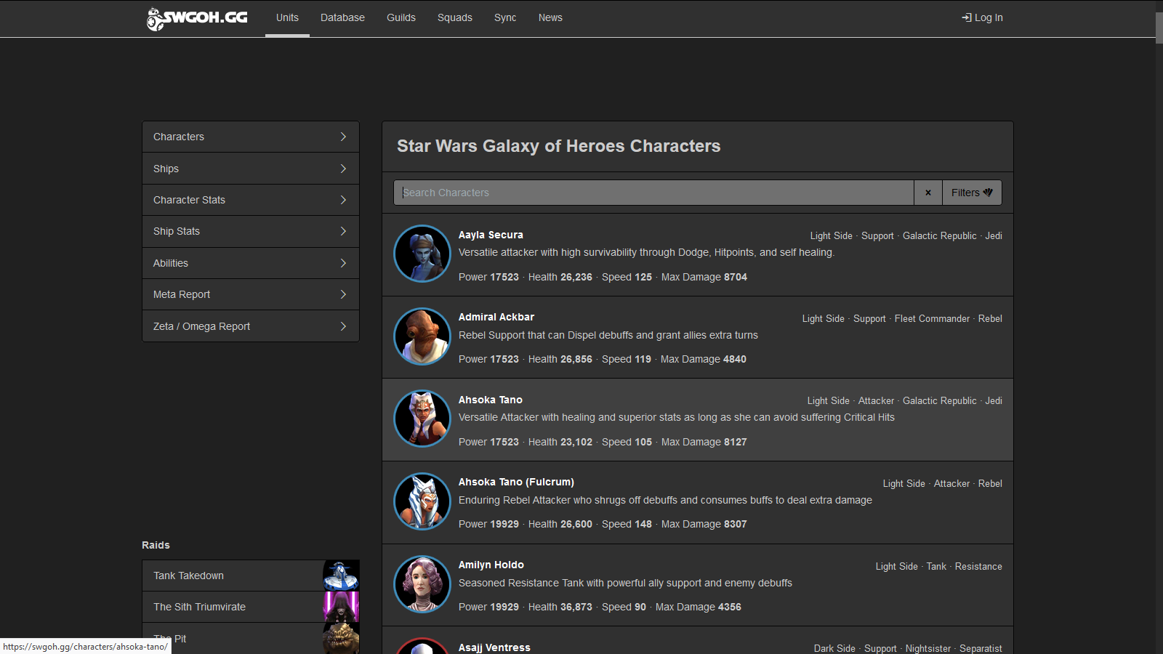Open the Zeta / Omega Report link

[251, 326]
